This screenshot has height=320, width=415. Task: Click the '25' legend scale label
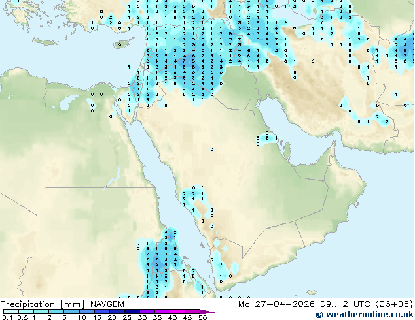pyautogui.click(x=127, y=317)
